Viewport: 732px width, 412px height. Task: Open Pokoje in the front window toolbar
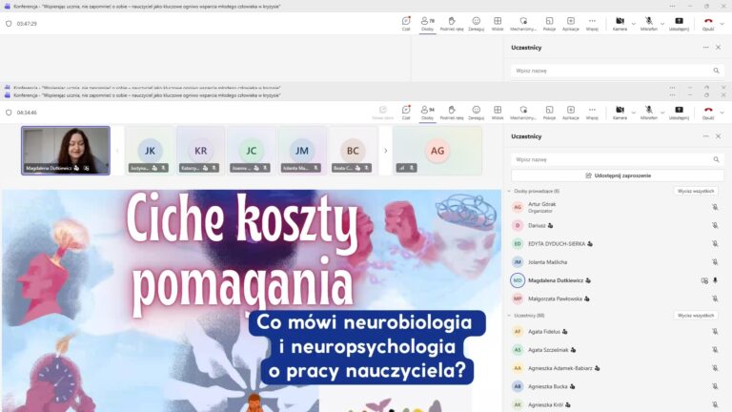coord(549,113)
